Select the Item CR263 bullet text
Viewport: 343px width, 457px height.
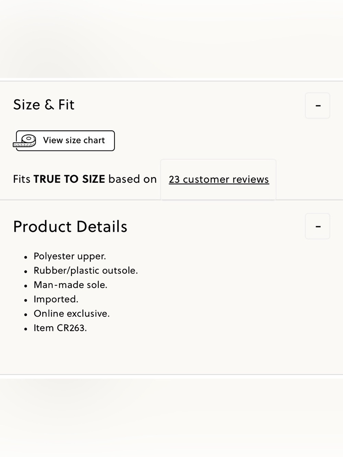tap(60, 328)
